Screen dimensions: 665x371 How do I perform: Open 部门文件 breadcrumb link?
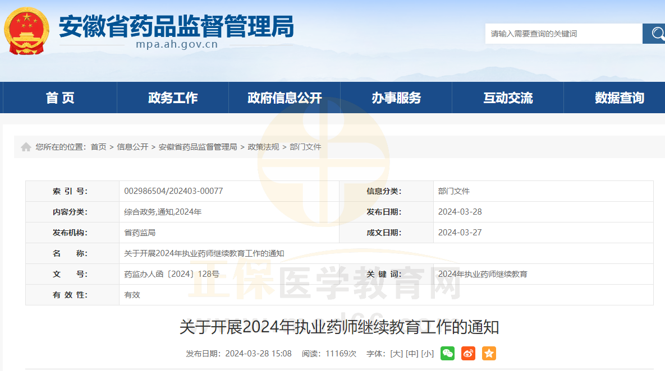click(x=305, y=147)
